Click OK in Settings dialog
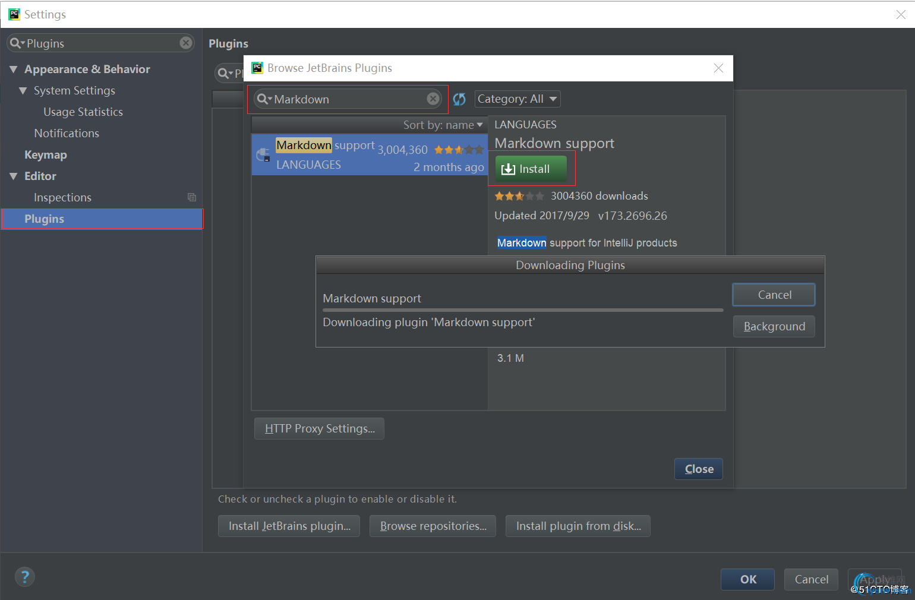915x600 pixels. point(747,579)
